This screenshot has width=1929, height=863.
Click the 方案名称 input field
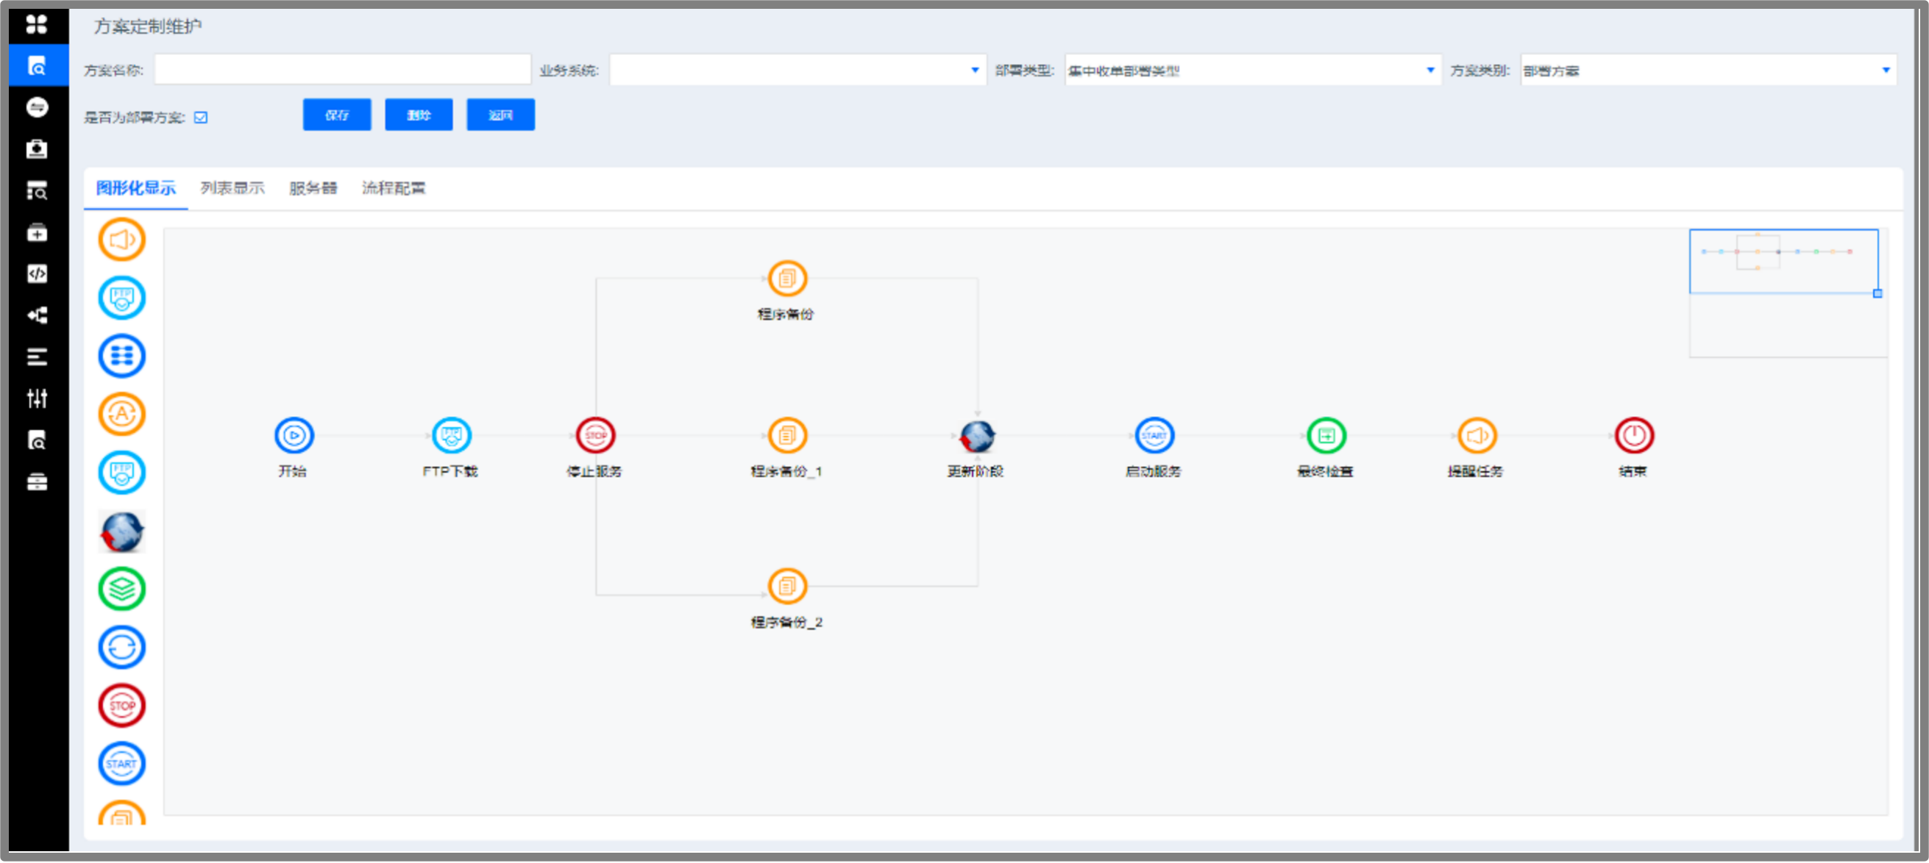point(342,71)
